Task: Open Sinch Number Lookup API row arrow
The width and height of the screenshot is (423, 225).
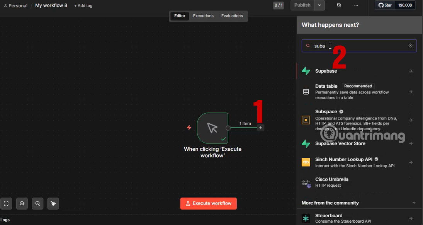Action: [x=411, y=162]
